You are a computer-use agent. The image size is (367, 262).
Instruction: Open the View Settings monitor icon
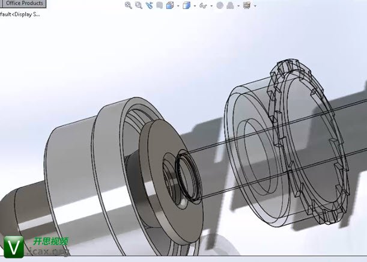pyautogui.click(x=246, y=5)
